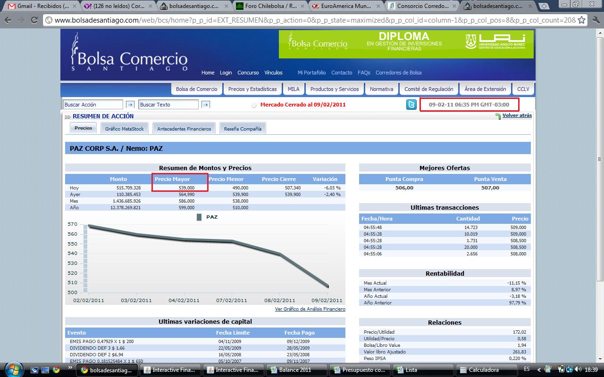Click the arrow button beside Buscar Acción
The image size is (604, 377).
(x=130, y=105)
